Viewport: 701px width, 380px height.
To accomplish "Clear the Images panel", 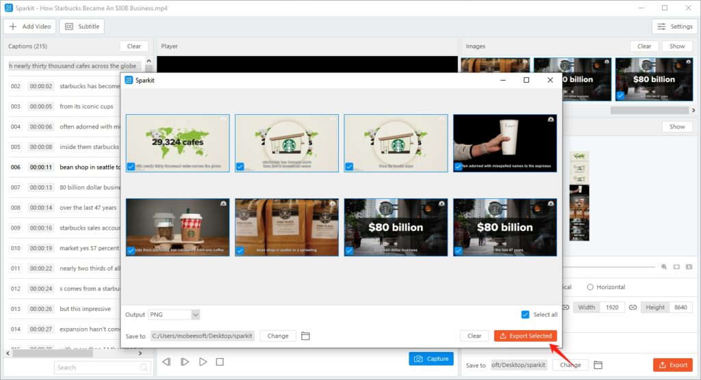I will click(643, 46).
